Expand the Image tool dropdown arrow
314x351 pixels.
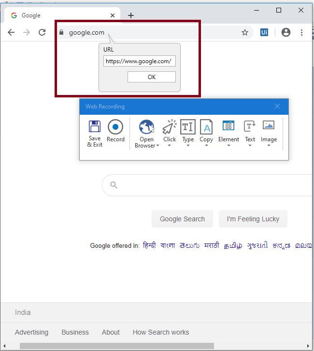(x=269, y=146)
